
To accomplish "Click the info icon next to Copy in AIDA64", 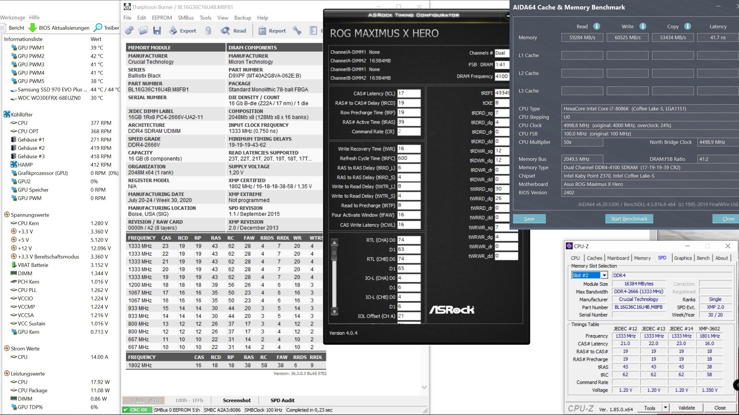I will pyautogui.click(x=688, y=26).
